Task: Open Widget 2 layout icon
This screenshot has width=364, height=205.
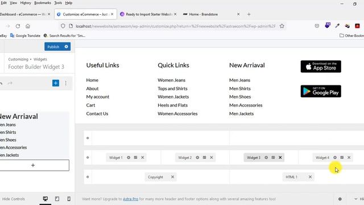Action: (205, 158)
